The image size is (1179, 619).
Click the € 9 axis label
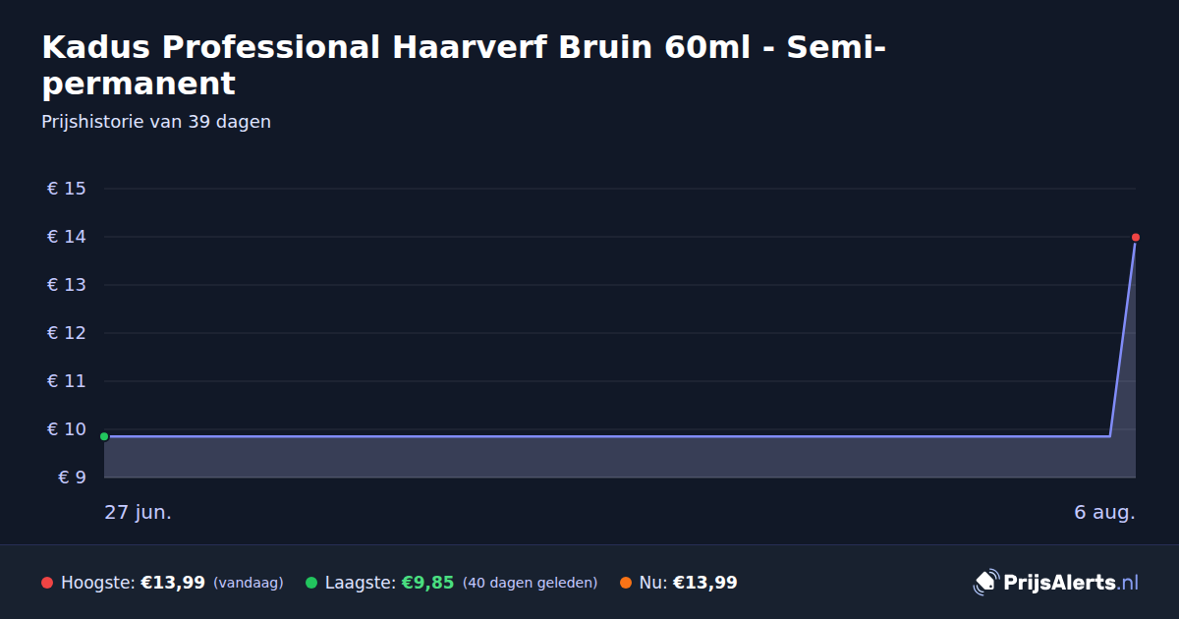73,478
